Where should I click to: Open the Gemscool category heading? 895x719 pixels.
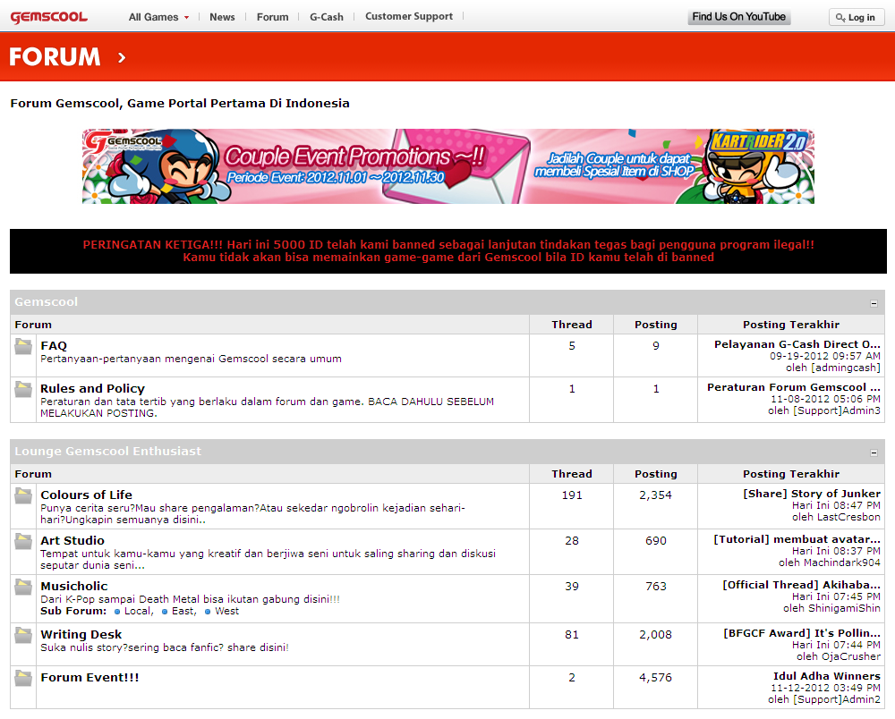tap(47, 301)
